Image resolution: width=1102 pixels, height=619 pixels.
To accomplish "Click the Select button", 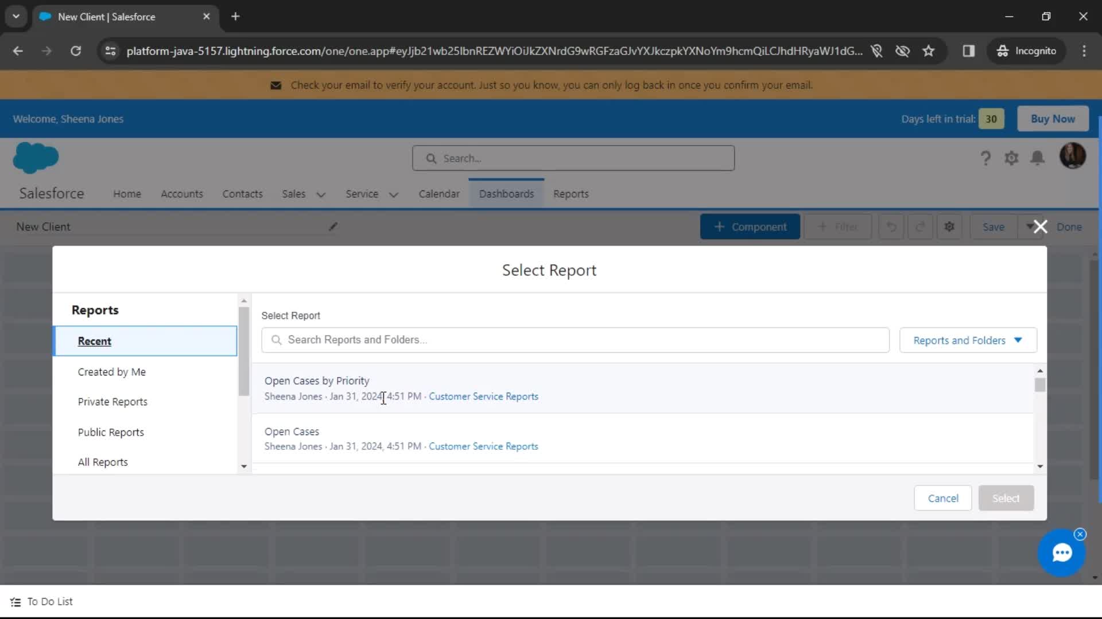I will (1006, 498).
